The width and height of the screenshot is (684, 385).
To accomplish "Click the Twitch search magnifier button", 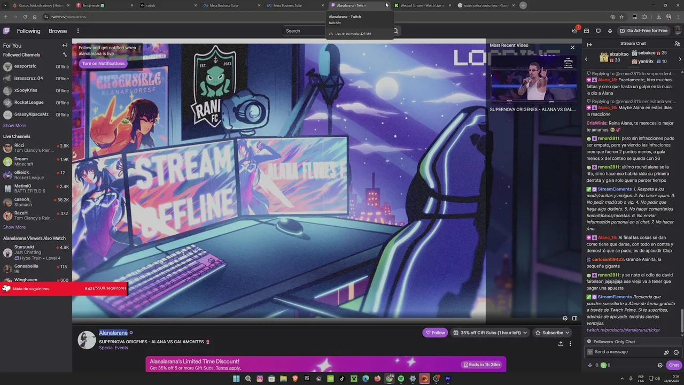I will coord(396,30).
